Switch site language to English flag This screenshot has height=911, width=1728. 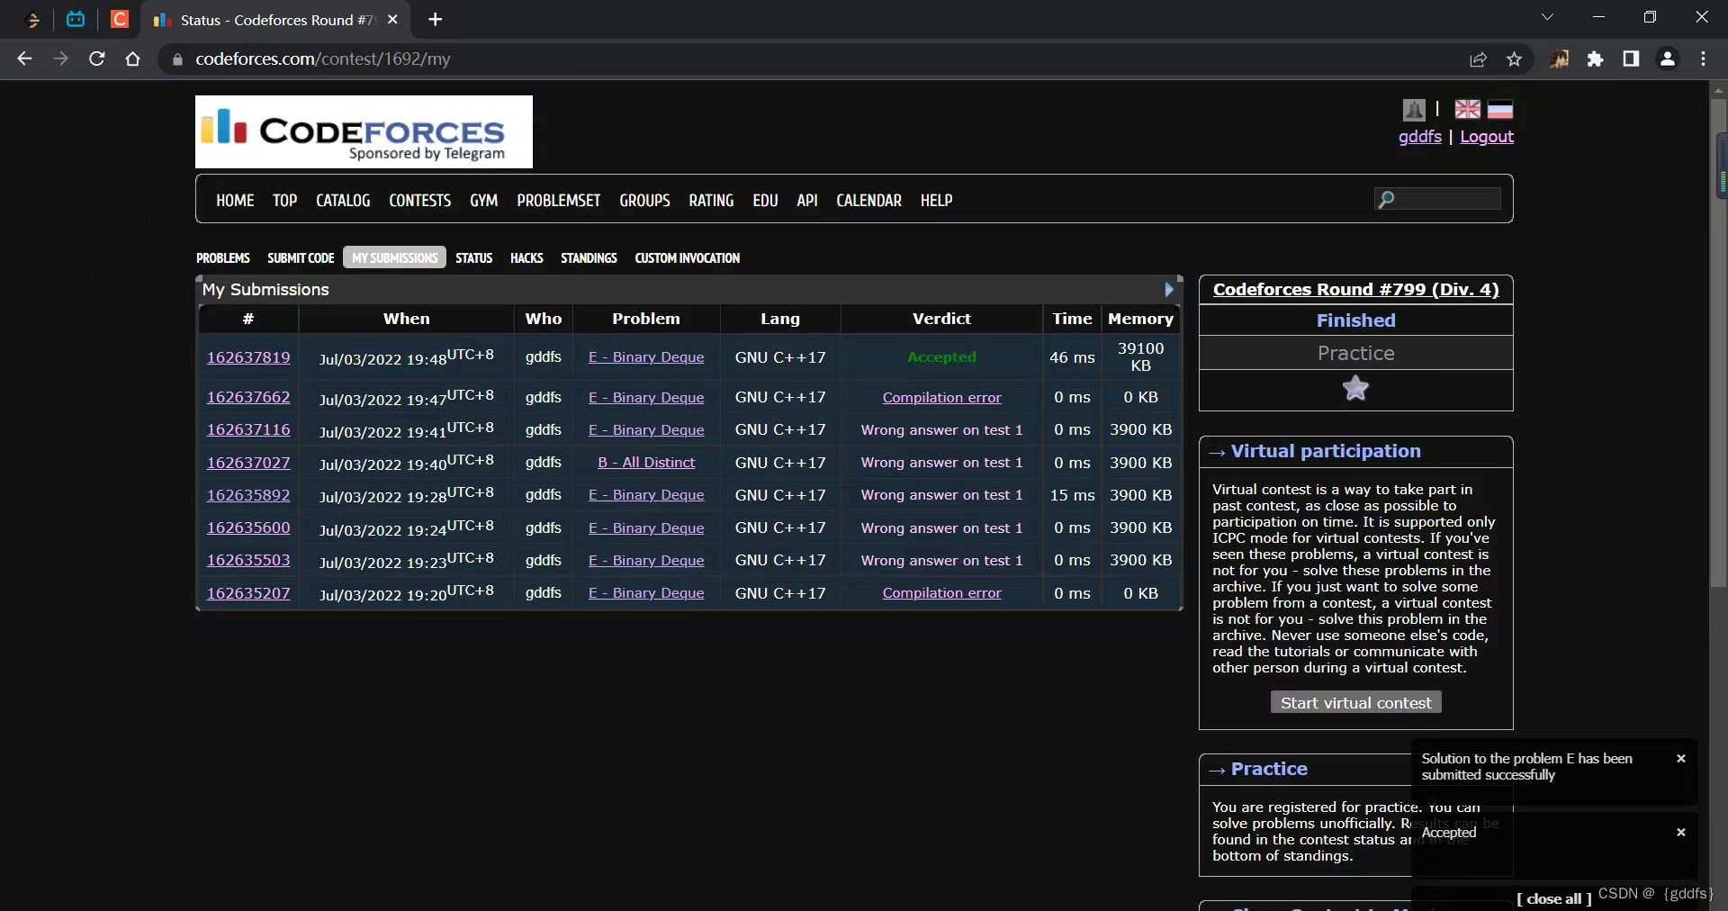tap(1467, 109)
